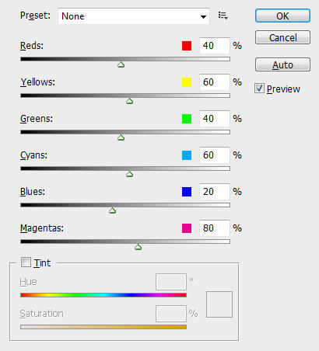Click the Preset dropdown arrow

pos(203,16)
